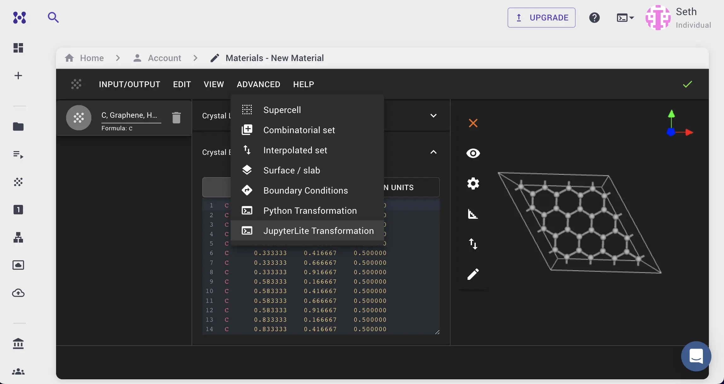Click the green checkmark to confirm
Image resolution: width=724 pixels, height=384 pixels.
tap(687, 84)
